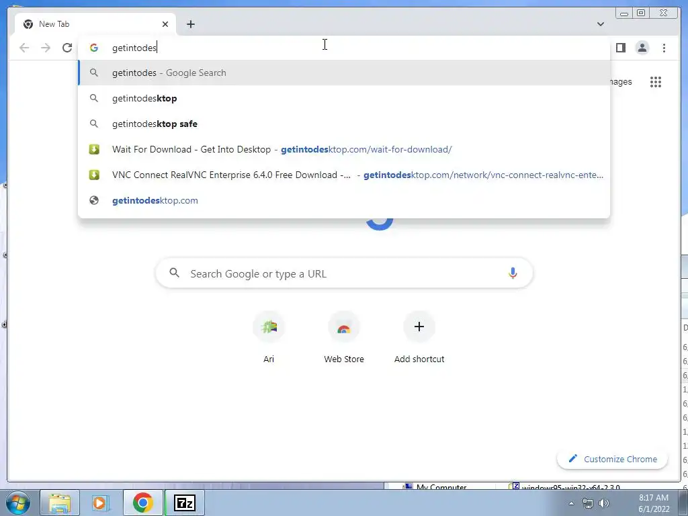This screenshot has width=688, height=516.
Task: Click the New Tab tab title
Action: [54, 24]
